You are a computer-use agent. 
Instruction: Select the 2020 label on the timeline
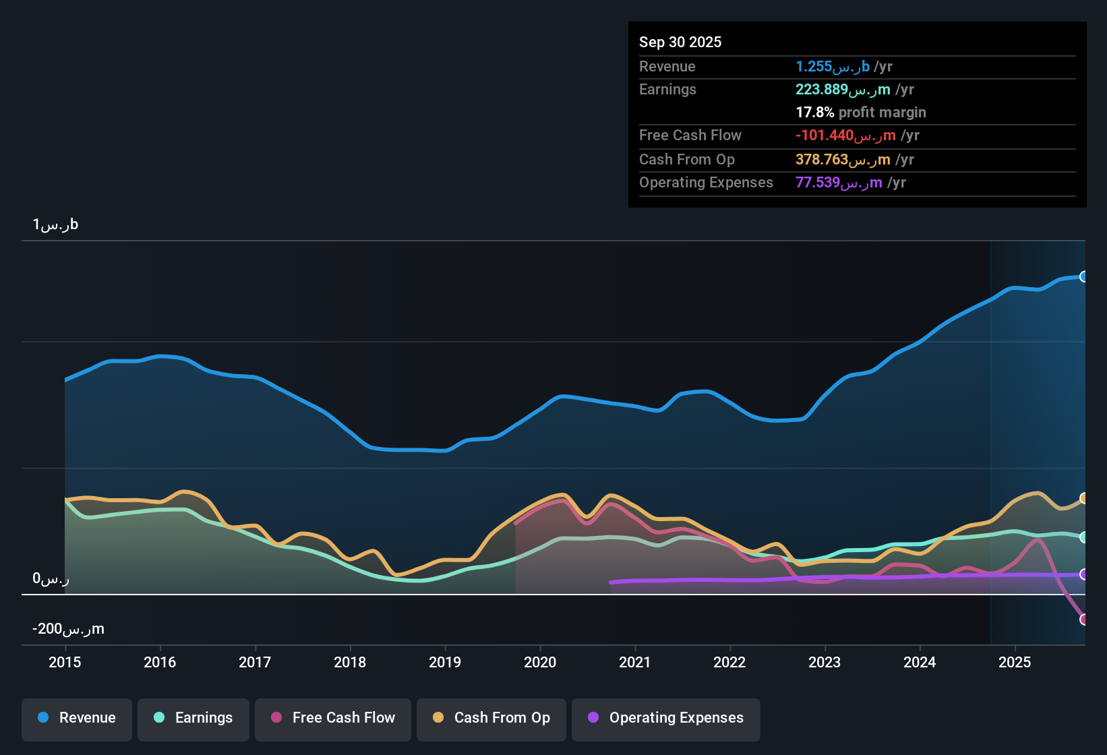[x=540, y=663]
